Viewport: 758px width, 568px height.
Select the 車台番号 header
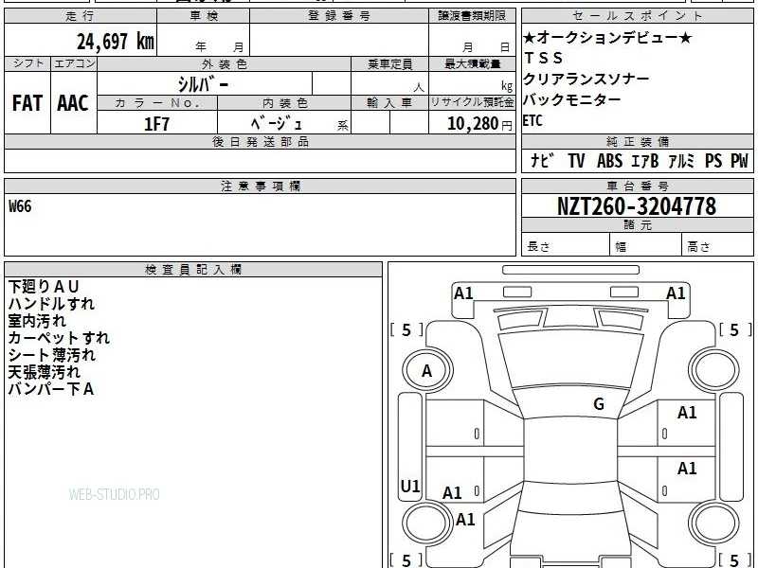click(637, 186)
